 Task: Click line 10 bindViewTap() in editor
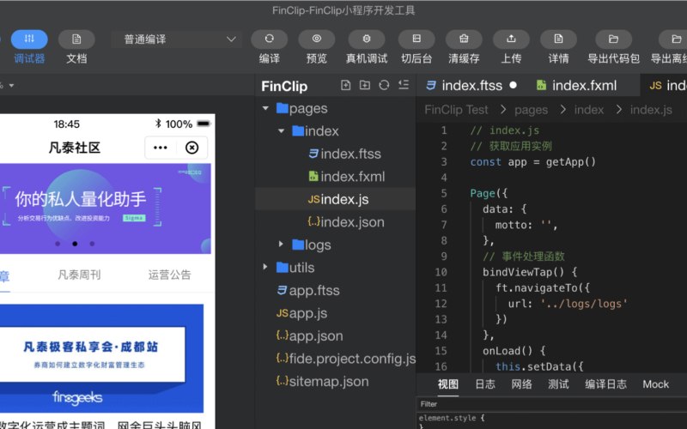click(530, 272)
